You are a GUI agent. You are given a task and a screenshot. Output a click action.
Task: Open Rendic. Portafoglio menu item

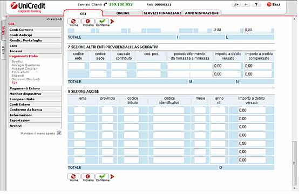[35, 40]
